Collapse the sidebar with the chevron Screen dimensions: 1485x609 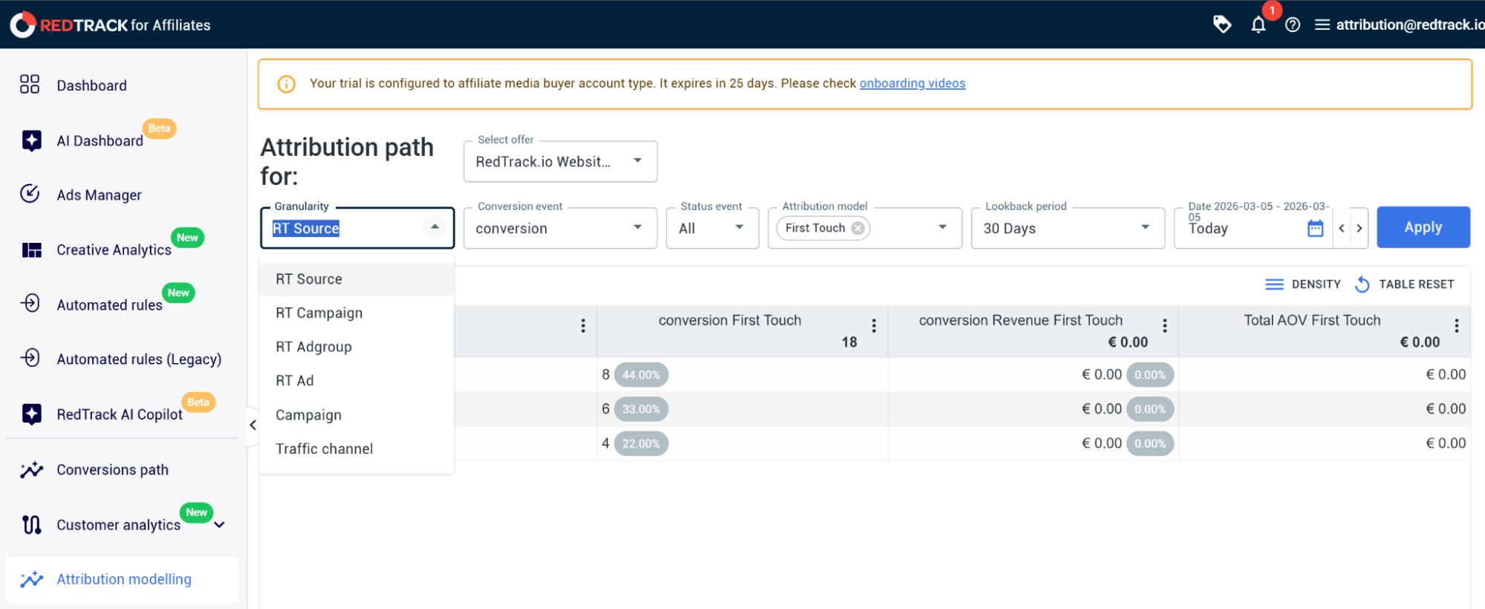pos(253,425)
